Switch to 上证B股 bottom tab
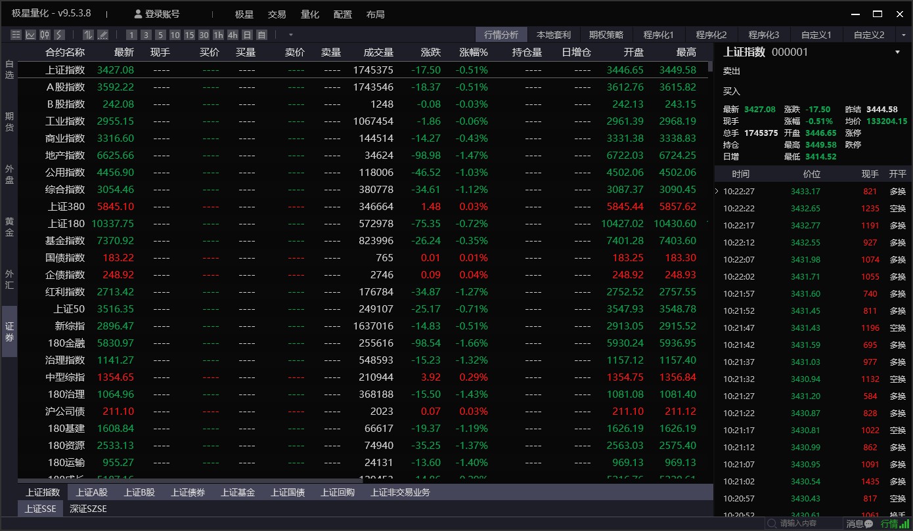The image size is (913, 531). (x=139, y=492)
